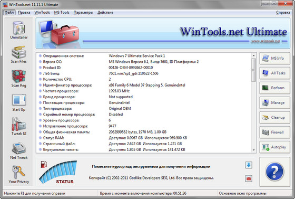Click the info list scrollbar thumb
Viewport: 295px width, 199px height.
(253, 70)
